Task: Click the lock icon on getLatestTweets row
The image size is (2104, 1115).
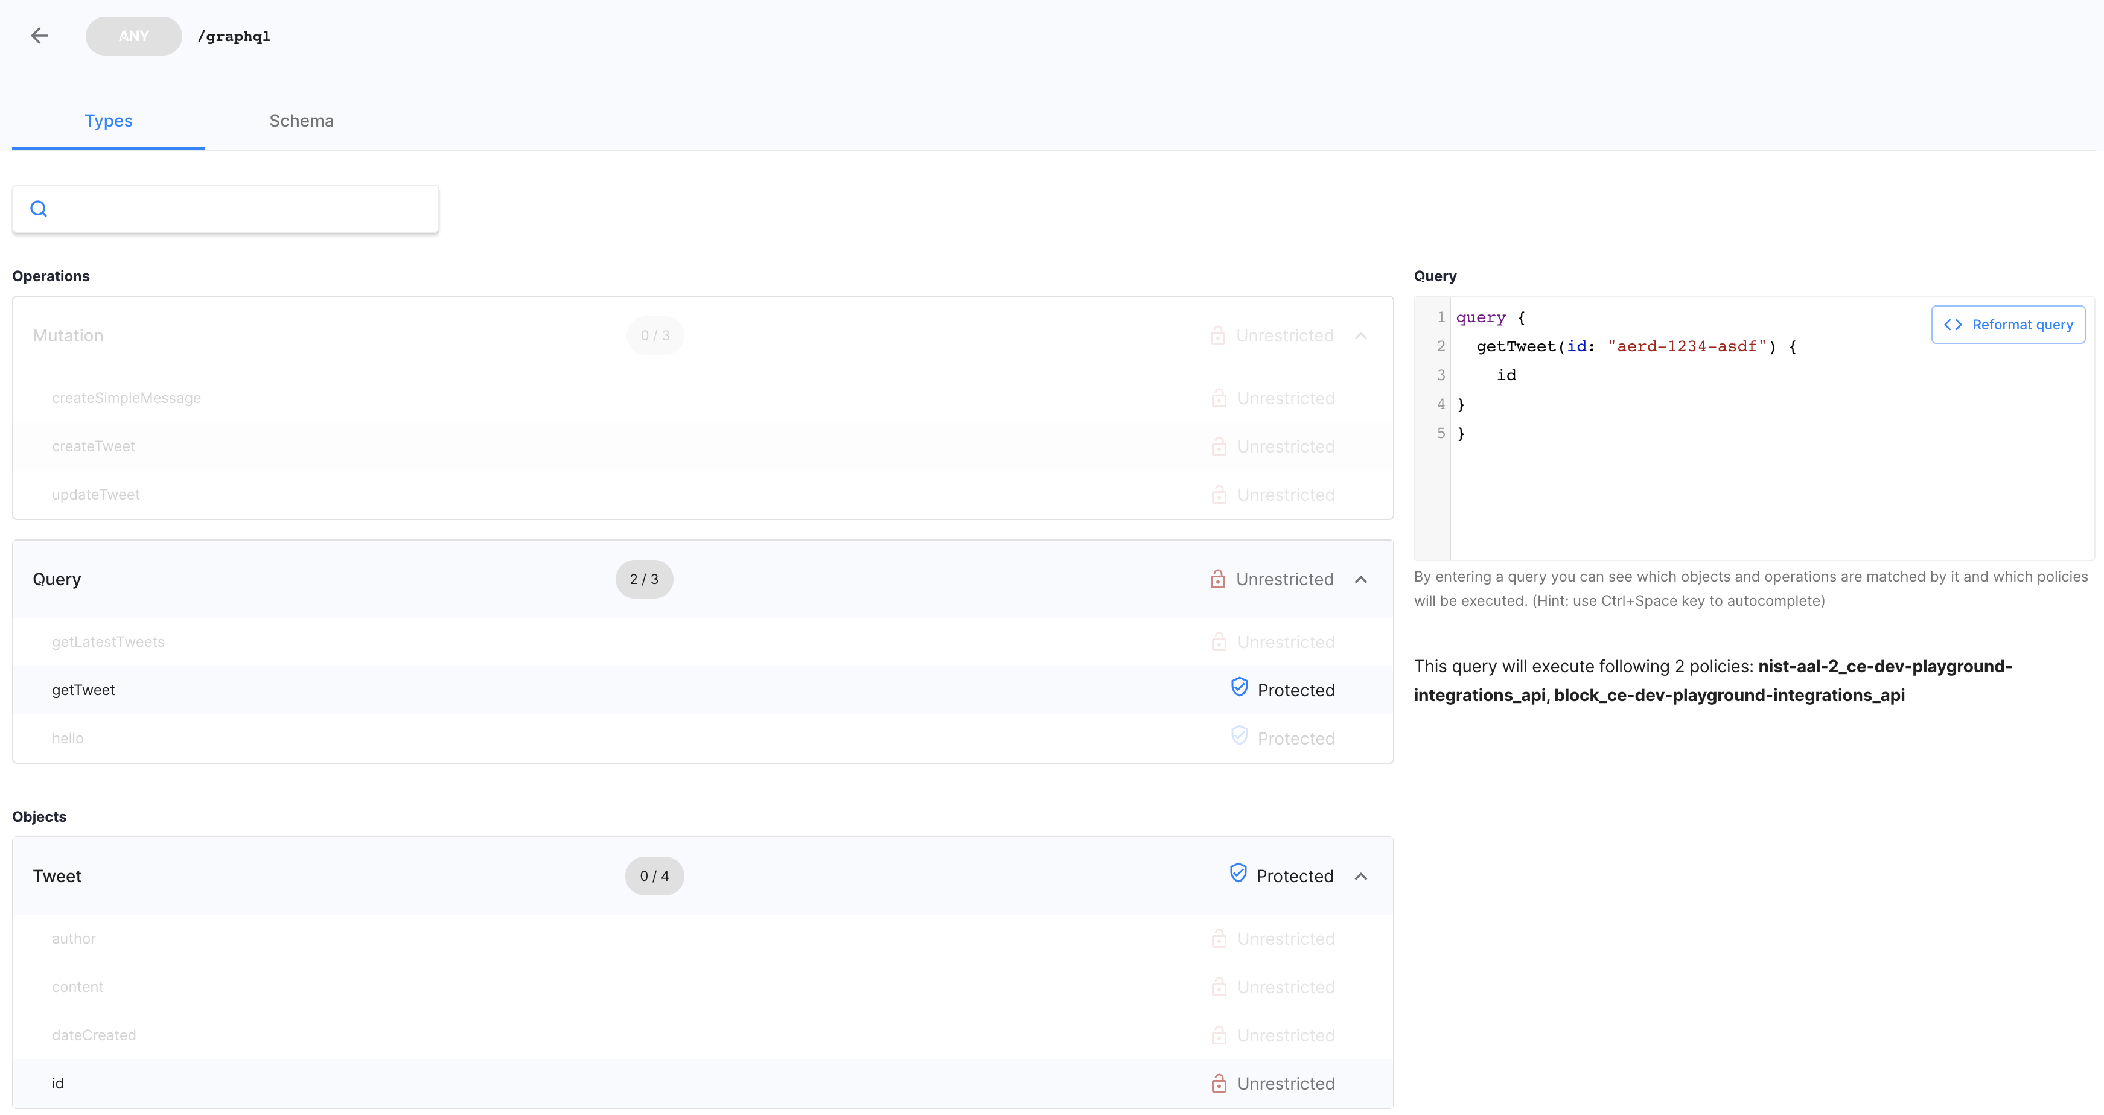Action: [x=1219, y=643]
